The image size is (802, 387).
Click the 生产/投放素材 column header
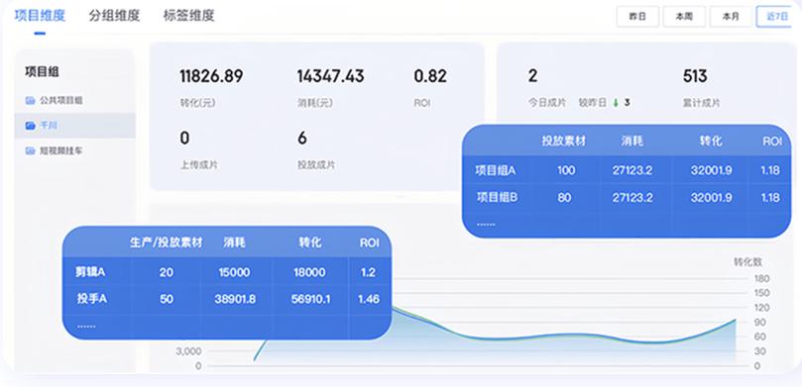click(x=167, y=243)
